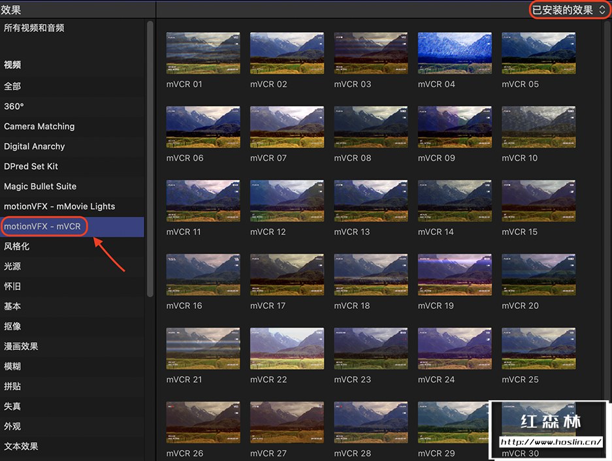
Task: Click the 效果 panel title
Action: pyautogui.click(x=11, y=10)
